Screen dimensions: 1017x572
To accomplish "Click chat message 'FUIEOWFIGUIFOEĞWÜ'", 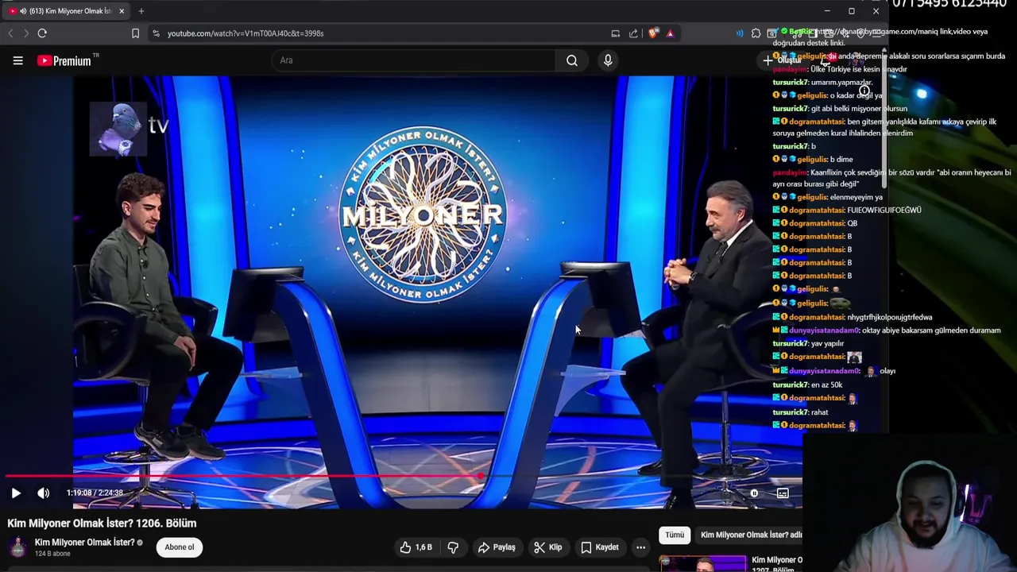I will 884,211.
